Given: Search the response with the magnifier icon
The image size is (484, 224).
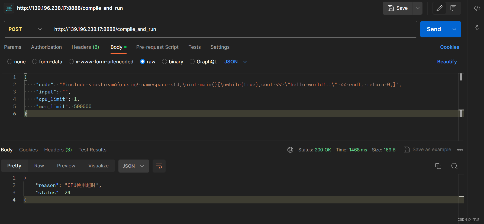Looking at the screenshot, I should 454,166.
